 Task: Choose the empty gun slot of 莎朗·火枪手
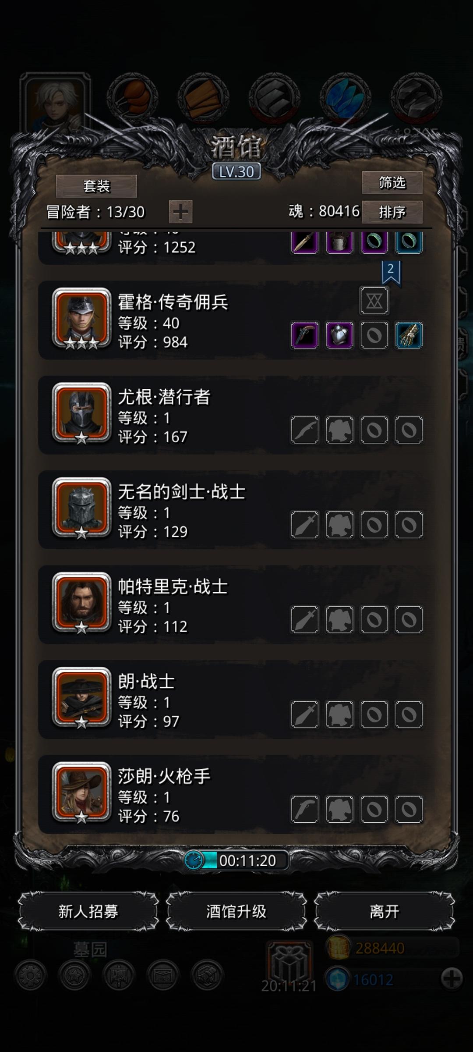point(305,809)
